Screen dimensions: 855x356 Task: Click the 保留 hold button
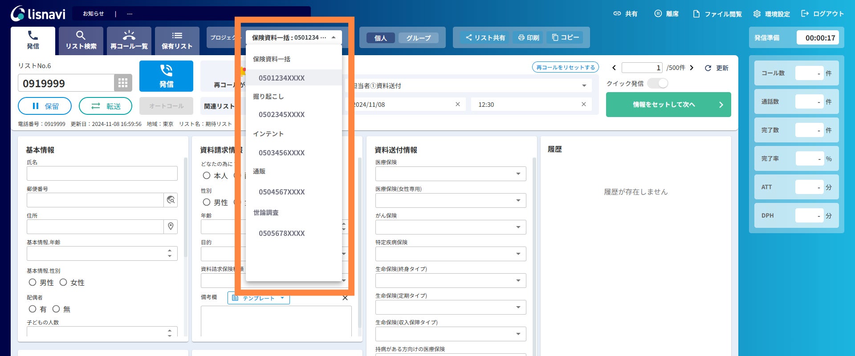coord(45,106)
